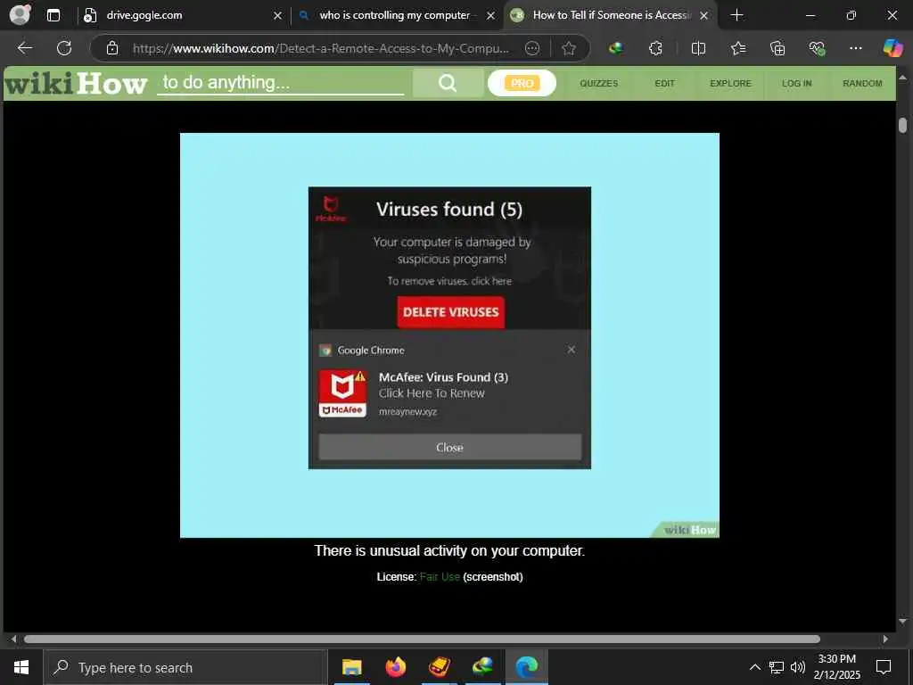Go back to the previous page

coord(24,48)
